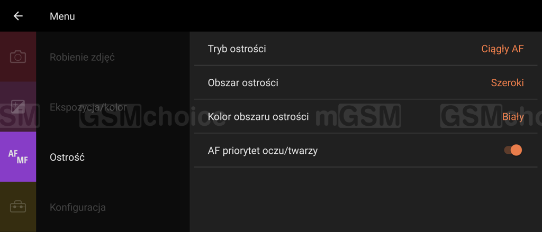Open the exposure plus/minus icon
This screenshot has height=232, width=542.
18,107
